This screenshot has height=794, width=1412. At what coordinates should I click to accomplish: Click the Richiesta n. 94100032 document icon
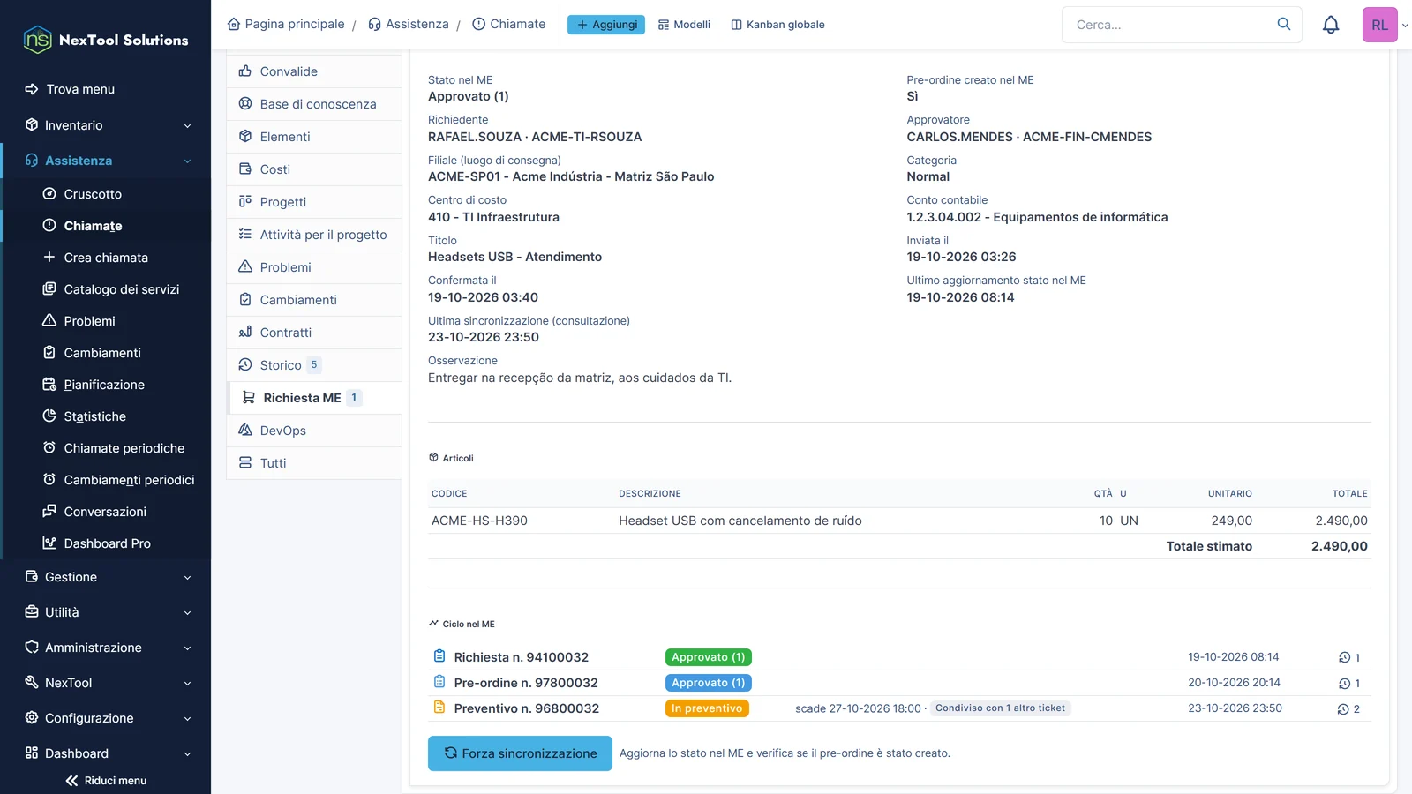click(x=439, y=656)
